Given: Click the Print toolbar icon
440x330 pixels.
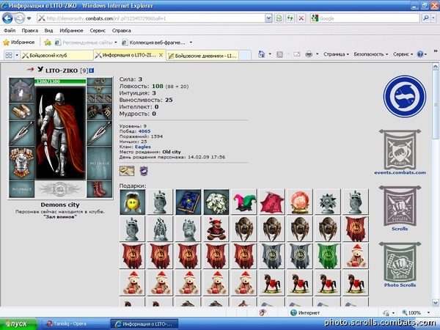Looking at the screenshot, I should 309,54.
